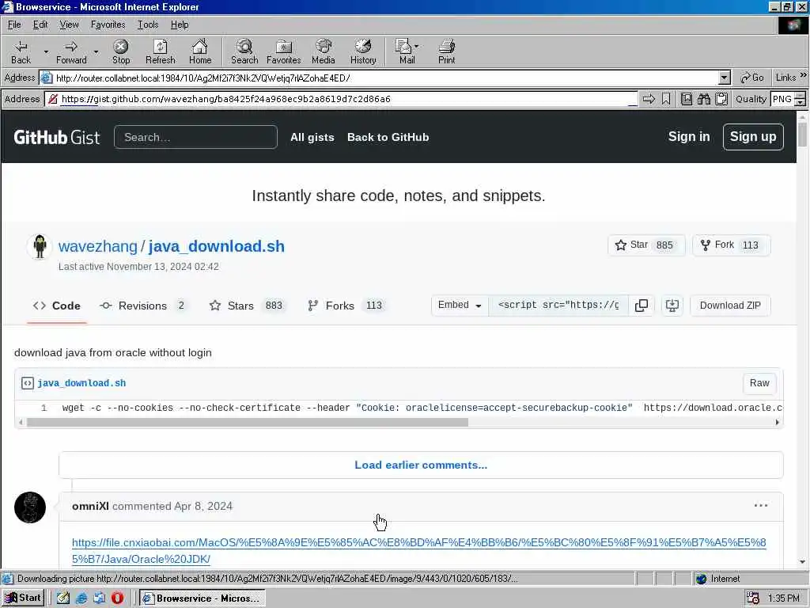
Task: Show browsing History pane
Action: [x=363, y=51]
